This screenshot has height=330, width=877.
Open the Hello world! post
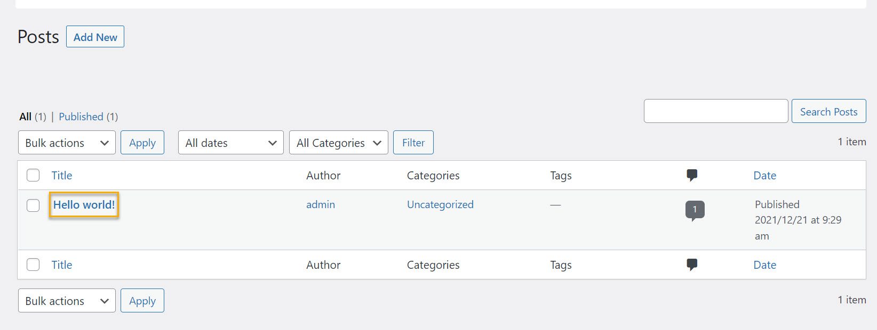(x=83, y=204)
